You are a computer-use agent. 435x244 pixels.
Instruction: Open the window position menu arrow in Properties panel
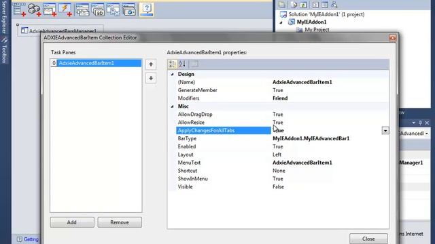coord(414,123)
